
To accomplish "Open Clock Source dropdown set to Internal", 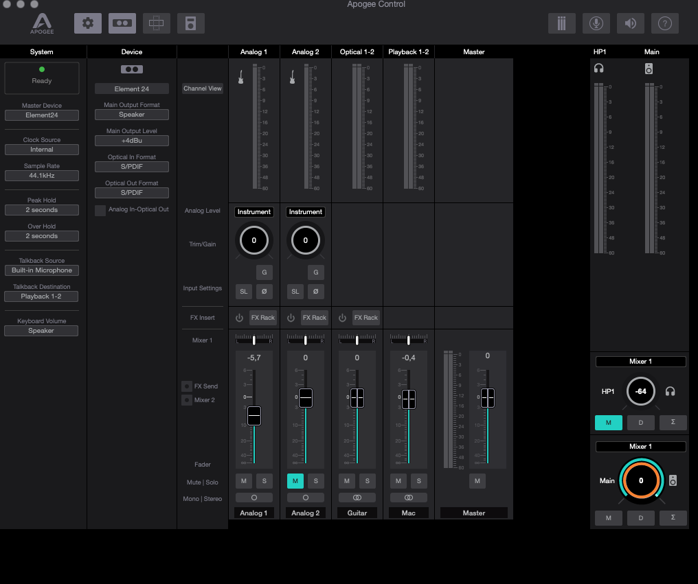I will point(42,150).
